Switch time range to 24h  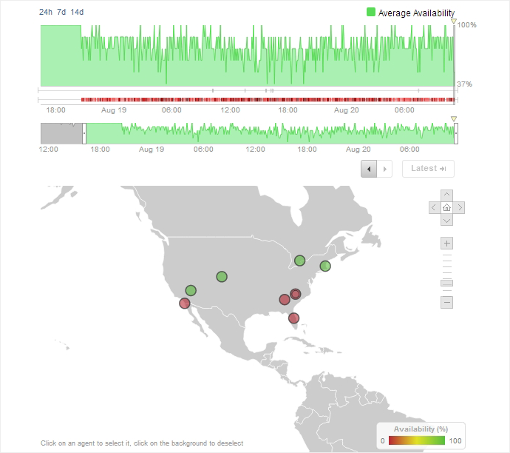point(46,12)
